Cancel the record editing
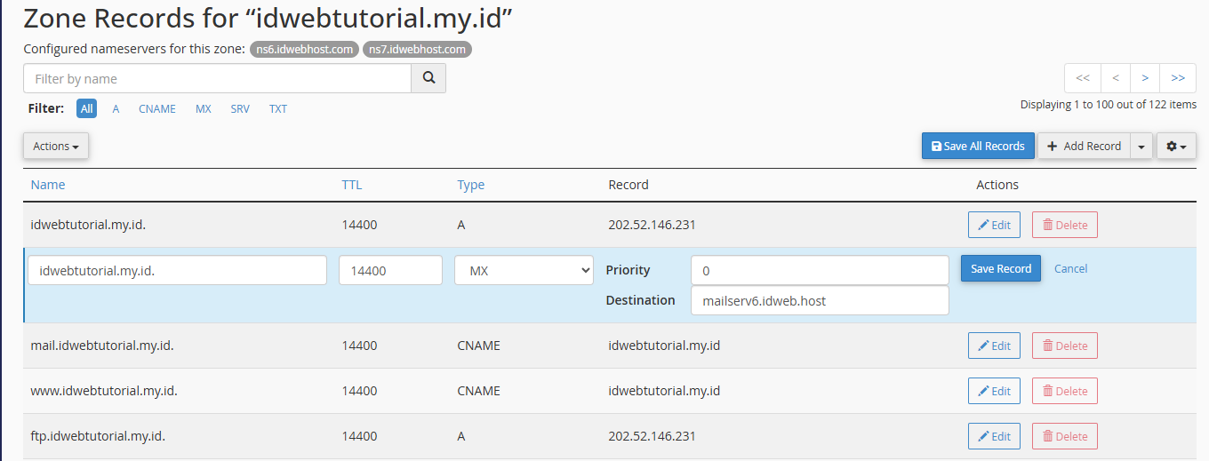Screen dimensions: 1209x461 [1070, 268]
